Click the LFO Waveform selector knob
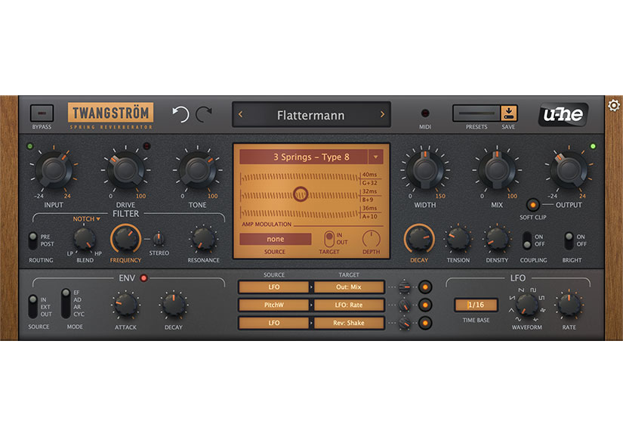The image size is (623, 437). 527,305
